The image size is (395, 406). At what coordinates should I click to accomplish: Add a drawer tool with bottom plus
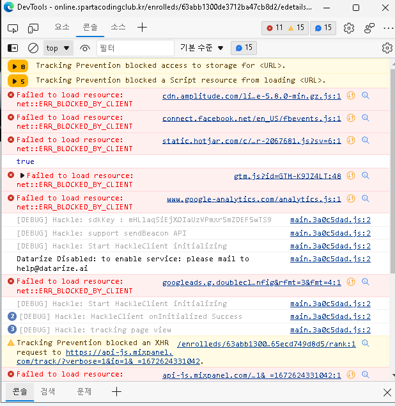[x=116, y=392]
